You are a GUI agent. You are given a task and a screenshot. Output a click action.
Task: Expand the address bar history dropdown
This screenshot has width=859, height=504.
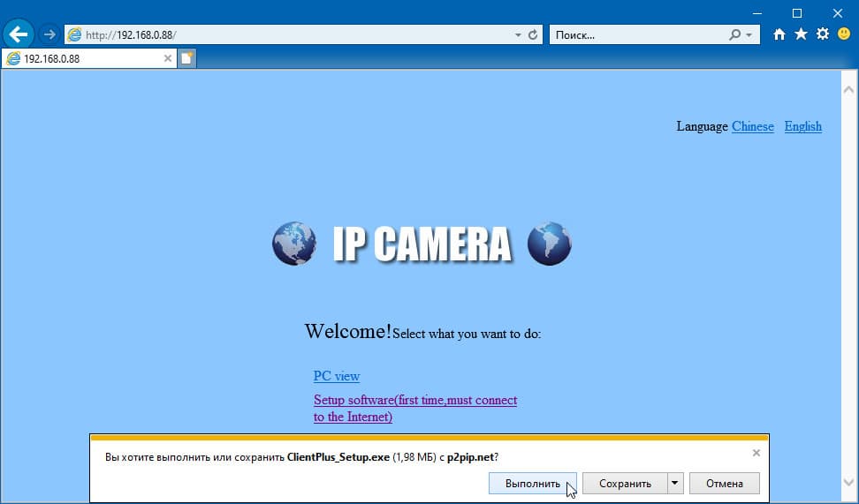[518, 35]
